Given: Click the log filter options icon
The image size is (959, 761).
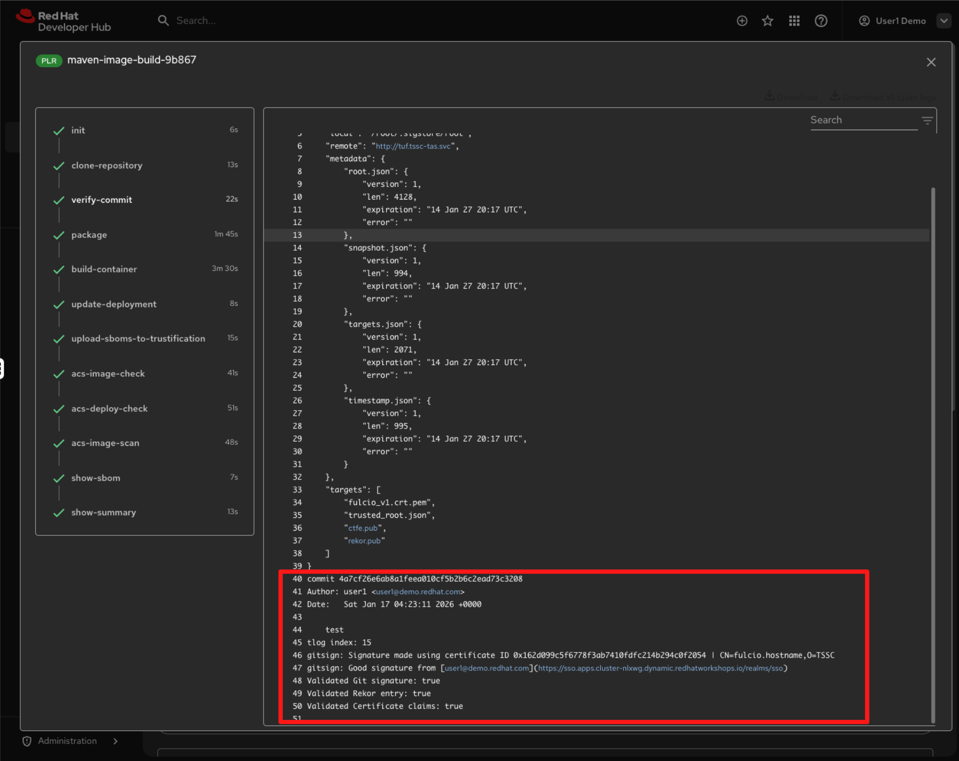Looking at the screenshot, I should point(927,121).
